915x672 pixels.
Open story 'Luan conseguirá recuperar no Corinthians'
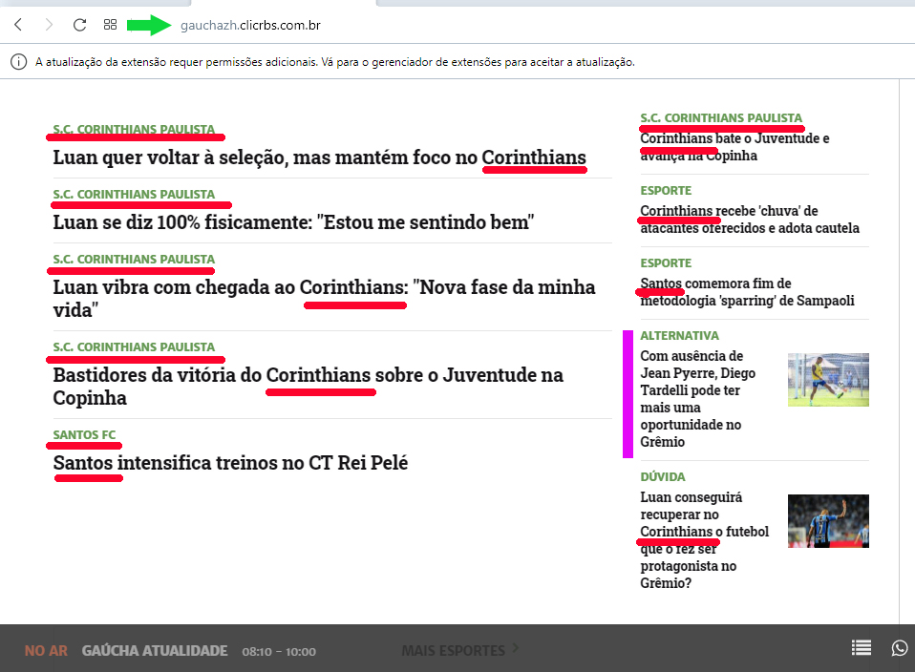coord(704,540)
